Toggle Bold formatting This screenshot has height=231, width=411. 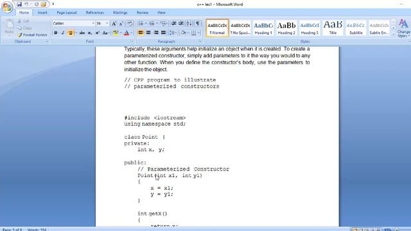point(56,33)
